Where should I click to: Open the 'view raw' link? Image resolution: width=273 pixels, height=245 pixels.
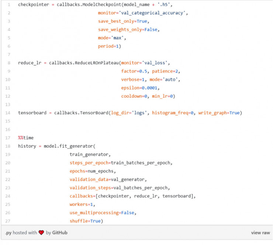point(260,232)
